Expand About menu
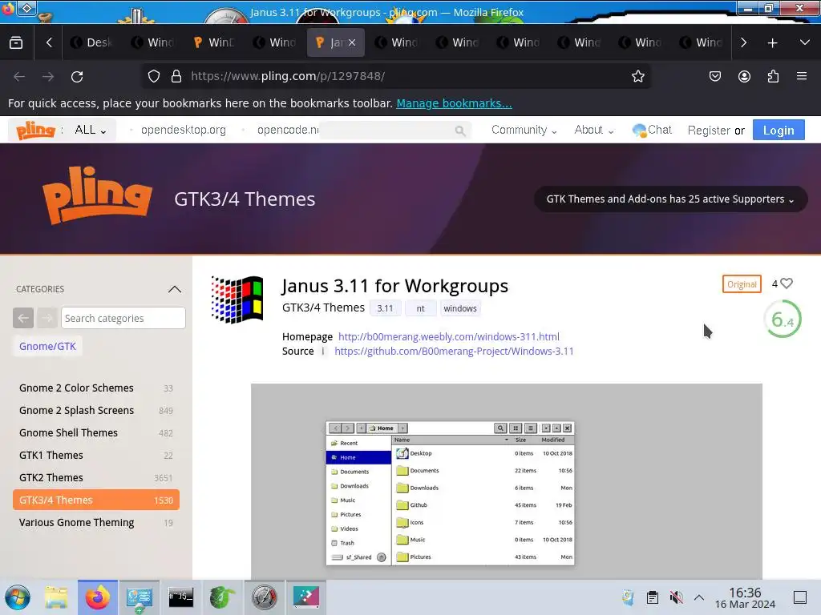 594,130
